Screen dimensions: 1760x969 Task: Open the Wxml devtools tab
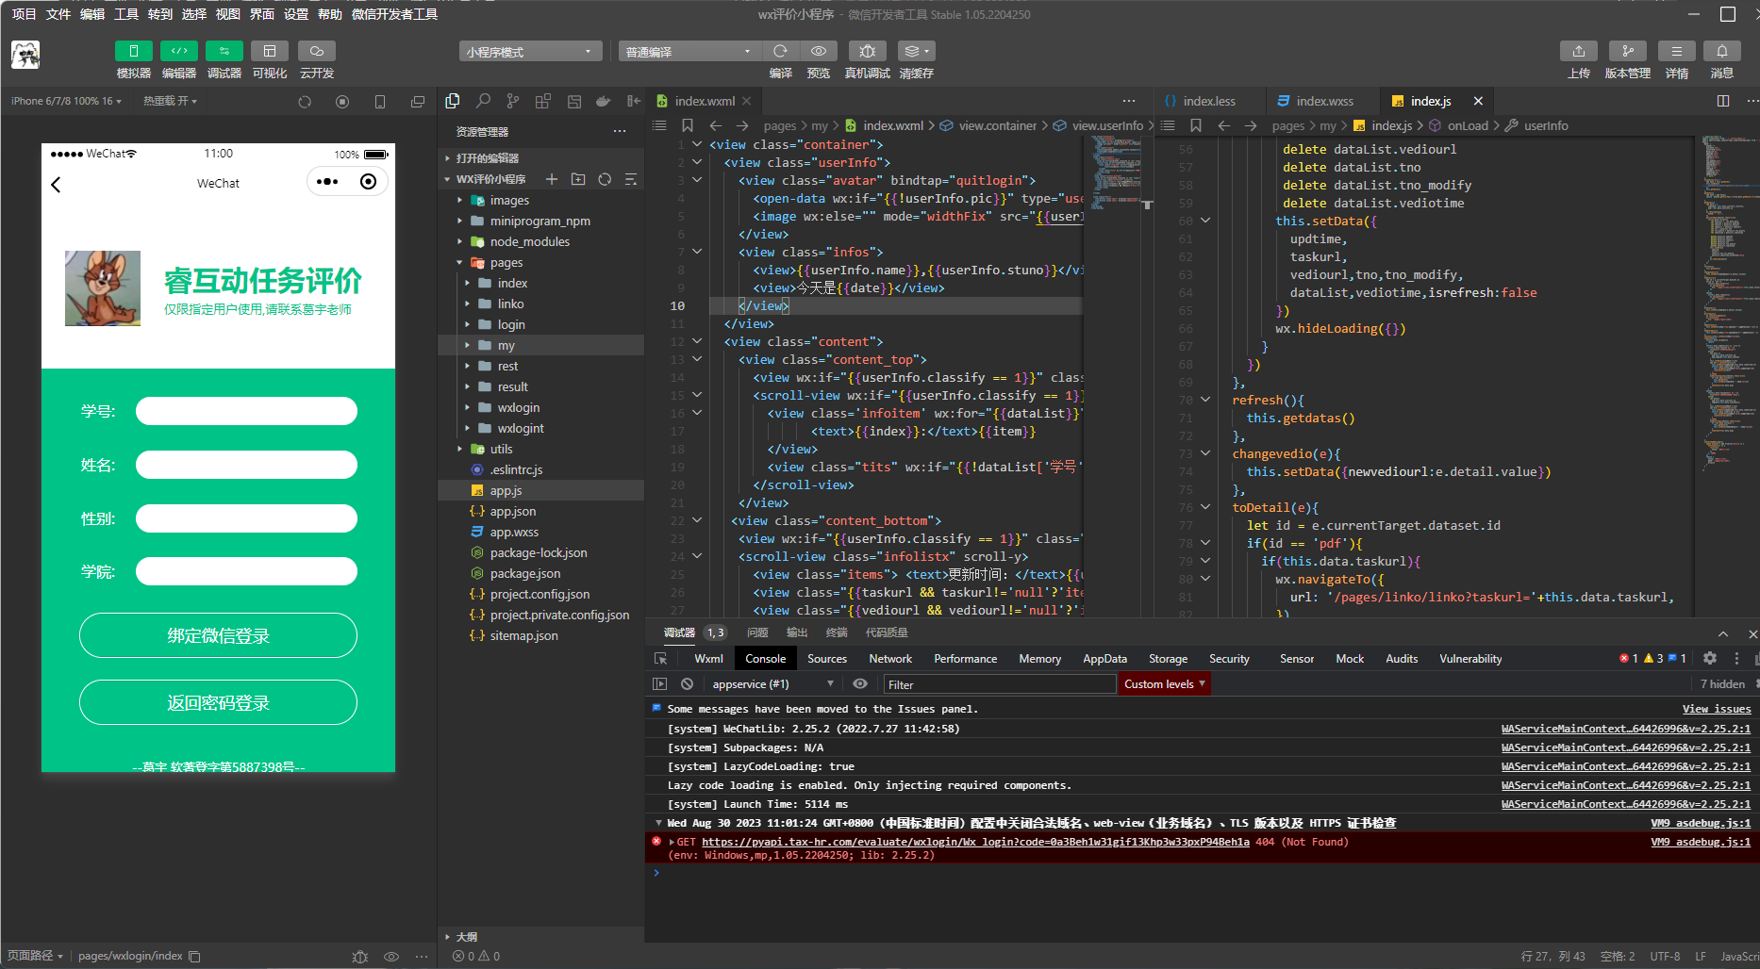[708, 659]
